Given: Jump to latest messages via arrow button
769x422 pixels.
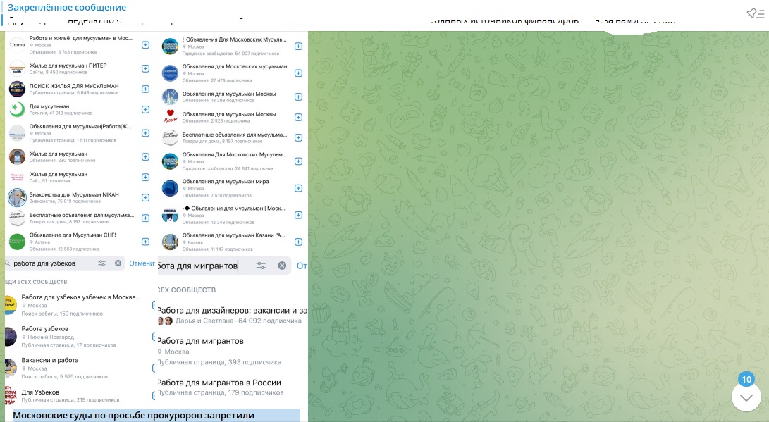Looking at the screenshot, I should pyautogui.click(x=746, y=397).
